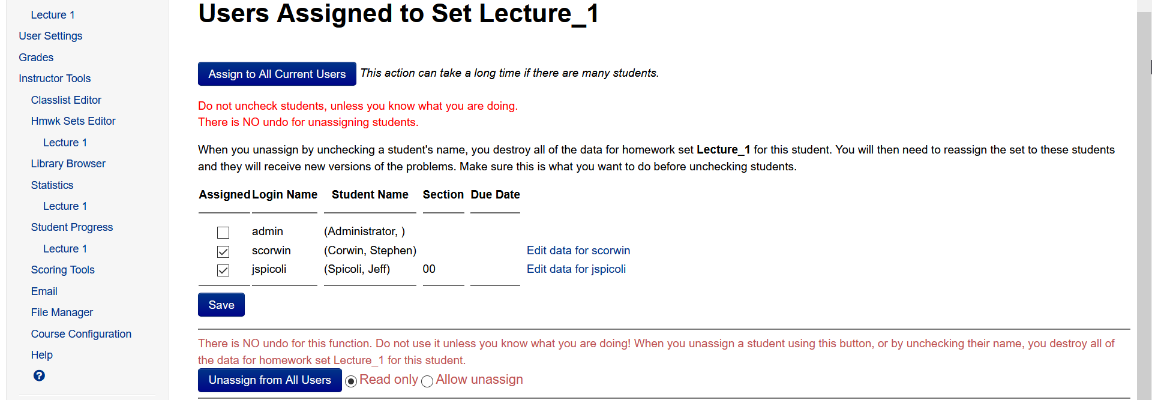Open Edit data for jspicoli link
The height and width of the screenshot is (400, 1152).
(576, 269)
